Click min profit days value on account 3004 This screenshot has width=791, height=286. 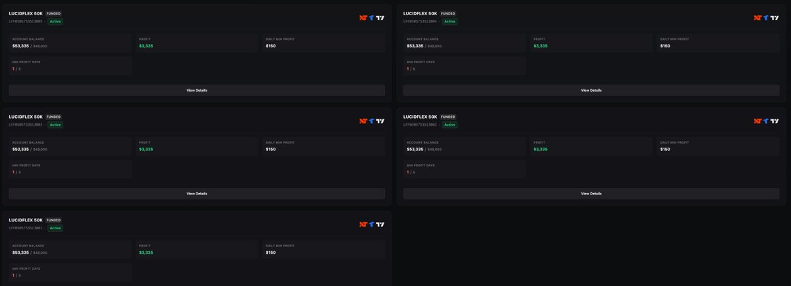click(x=411, y=69)
